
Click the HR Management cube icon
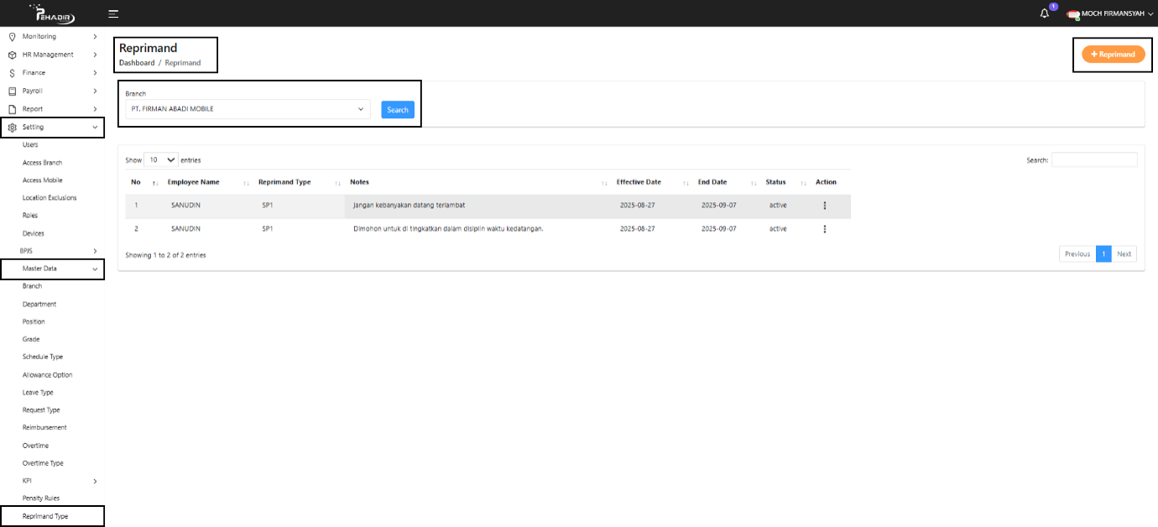[x=13, y=55]
